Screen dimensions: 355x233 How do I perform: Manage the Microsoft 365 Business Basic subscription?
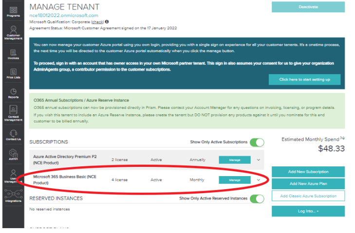pyautogui.click(x=235, y=180)
